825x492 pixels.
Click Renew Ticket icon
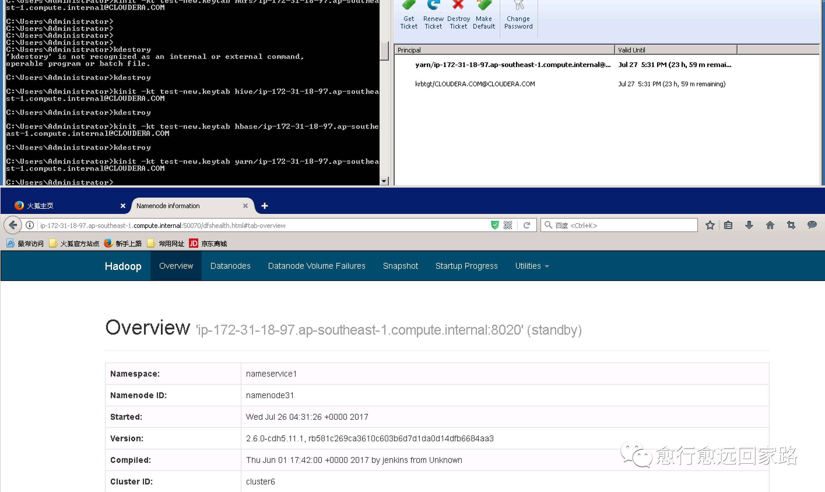(433, 5)
